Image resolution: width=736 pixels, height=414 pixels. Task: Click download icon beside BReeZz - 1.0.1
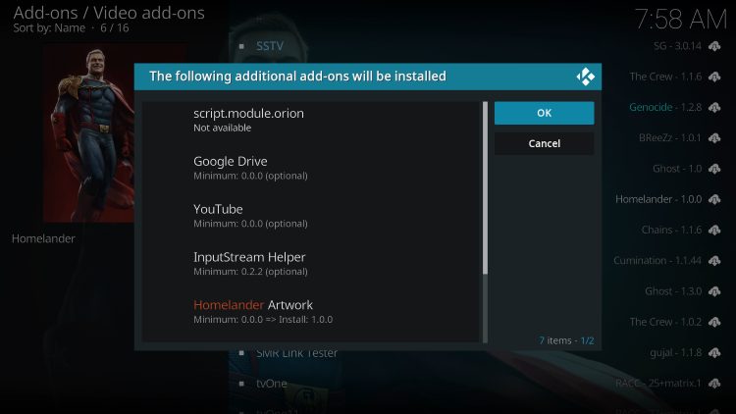pos(714,138)
